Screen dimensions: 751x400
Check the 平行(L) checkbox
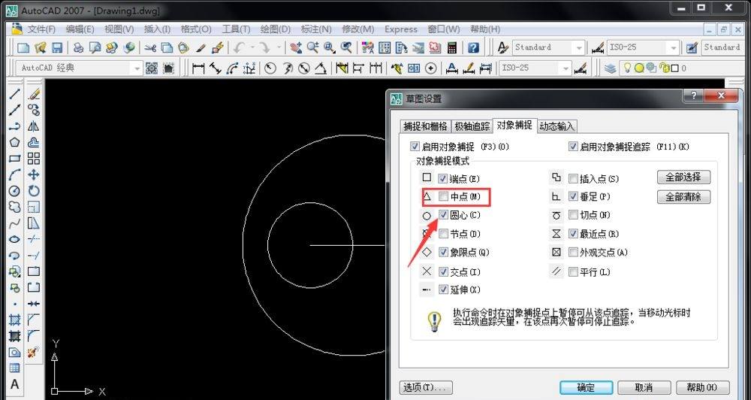coord(573,272)
